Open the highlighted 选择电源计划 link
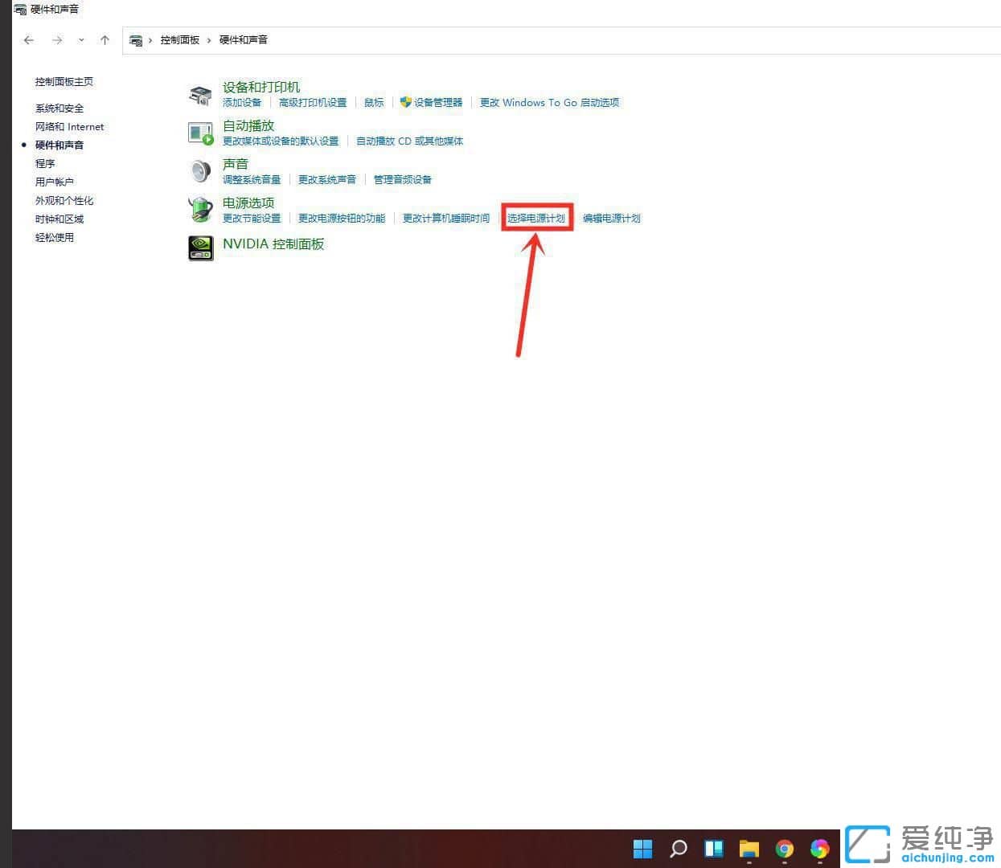1001x868 pixels. point(536,218)
